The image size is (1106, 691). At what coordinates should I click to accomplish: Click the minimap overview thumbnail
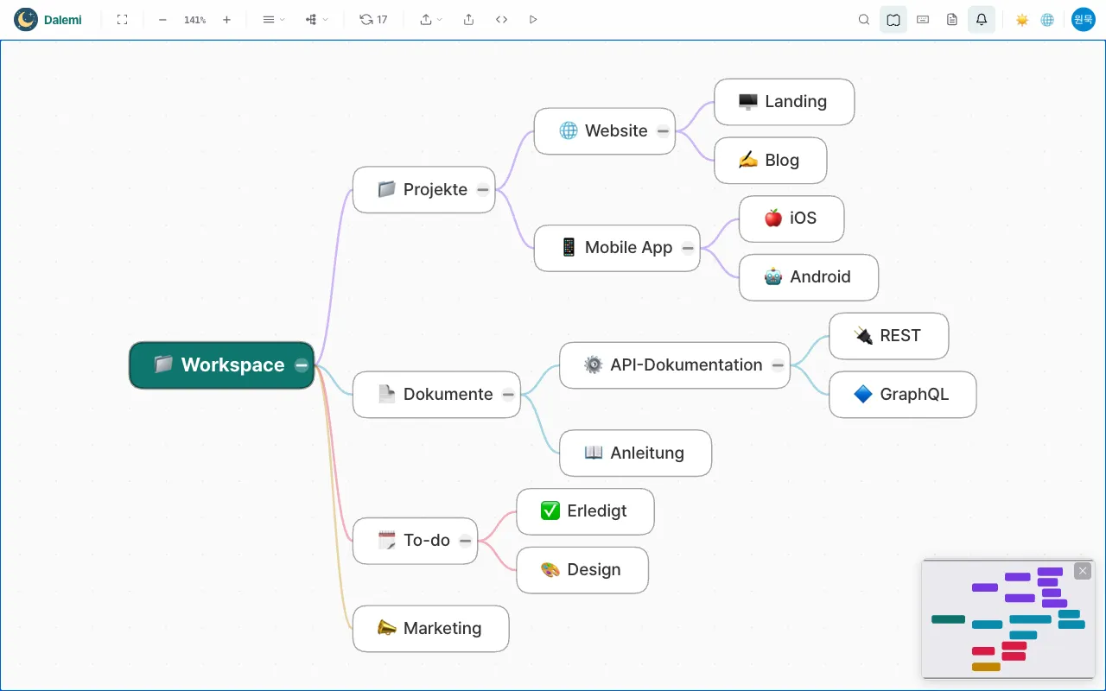pos(1007,618)
